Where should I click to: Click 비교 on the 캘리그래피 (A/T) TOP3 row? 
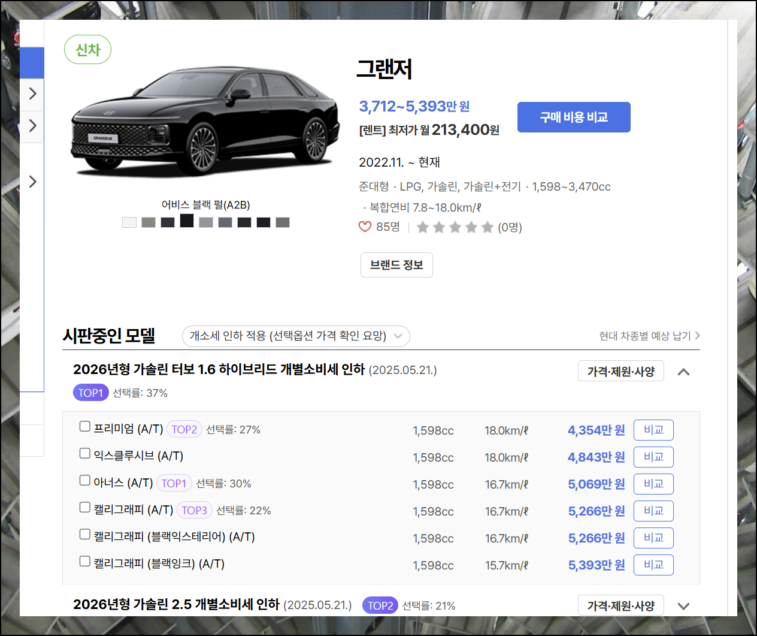653,511
